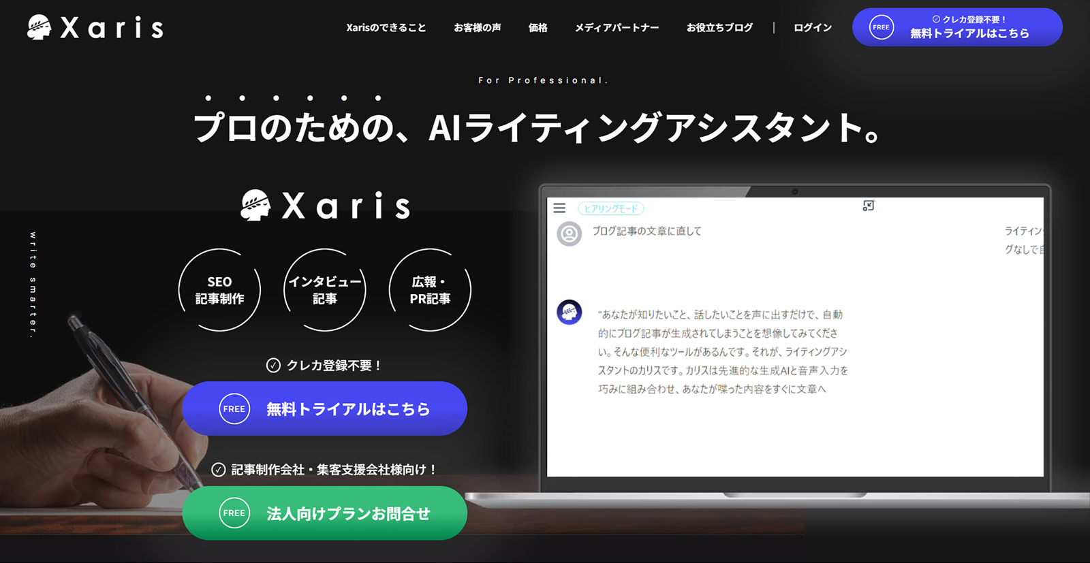Click the large blue 無料トライアルはこちら button
This screenshot has height=563, width=1090.
click(324, 408)
